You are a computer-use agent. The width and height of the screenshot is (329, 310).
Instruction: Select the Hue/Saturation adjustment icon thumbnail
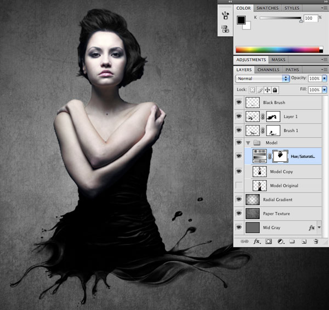(260, 156)
